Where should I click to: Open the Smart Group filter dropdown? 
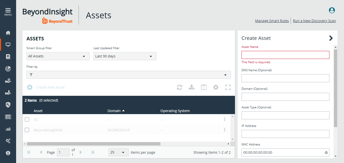[58, 56]
